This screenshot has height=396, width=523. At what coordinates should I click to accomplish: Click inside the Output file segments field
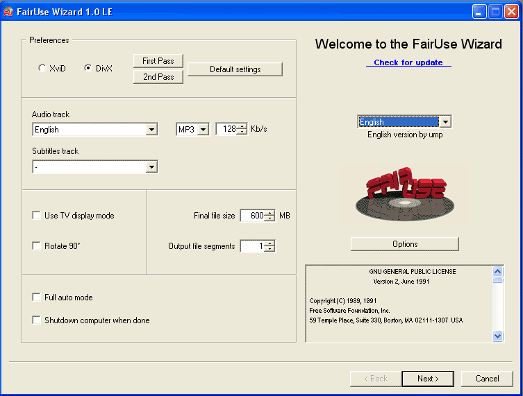(253, 246)
